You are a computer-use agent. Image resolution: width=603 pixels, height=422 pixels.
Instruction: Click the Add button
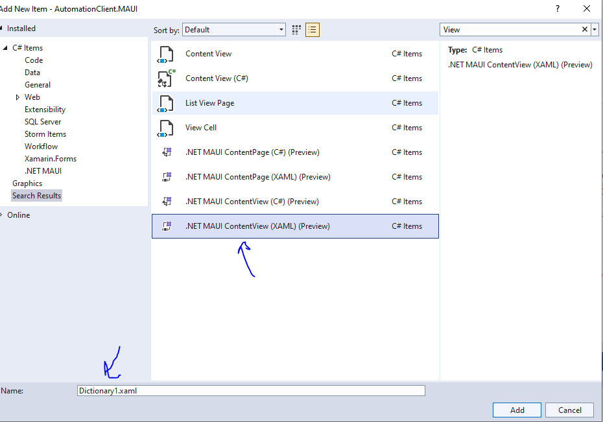coord(517,410)
